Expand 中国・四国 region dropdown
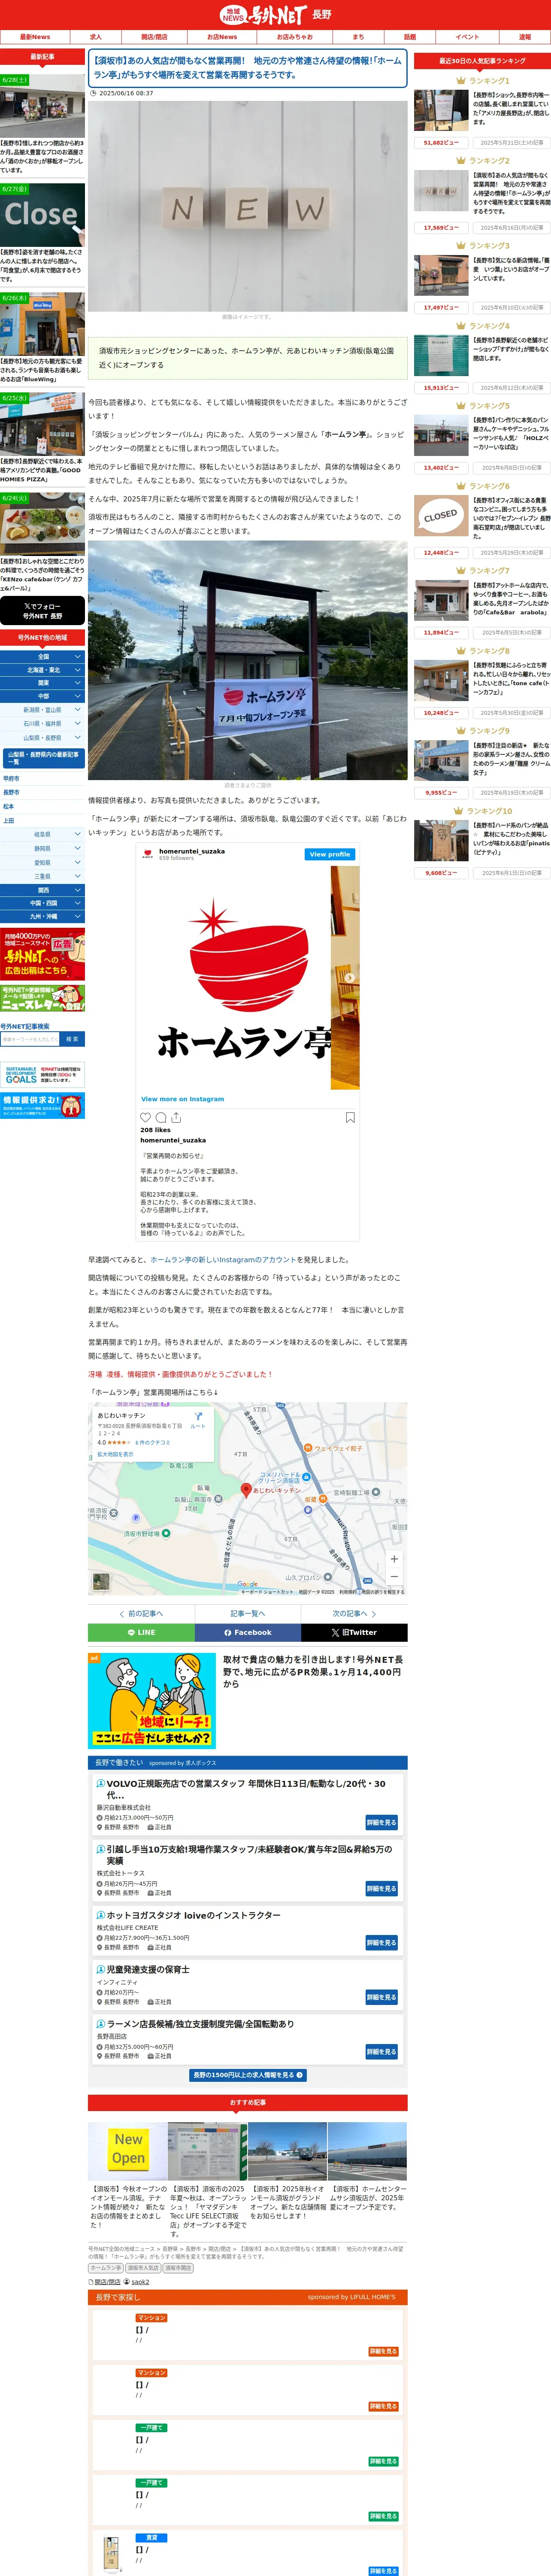Image resolution: width=551 pixels, height=2576 pixels. click(43, 903)
